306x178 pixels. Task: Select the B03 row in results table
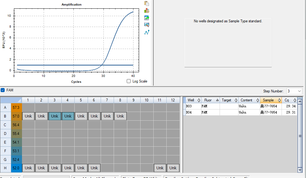click(x=240, y=106)
